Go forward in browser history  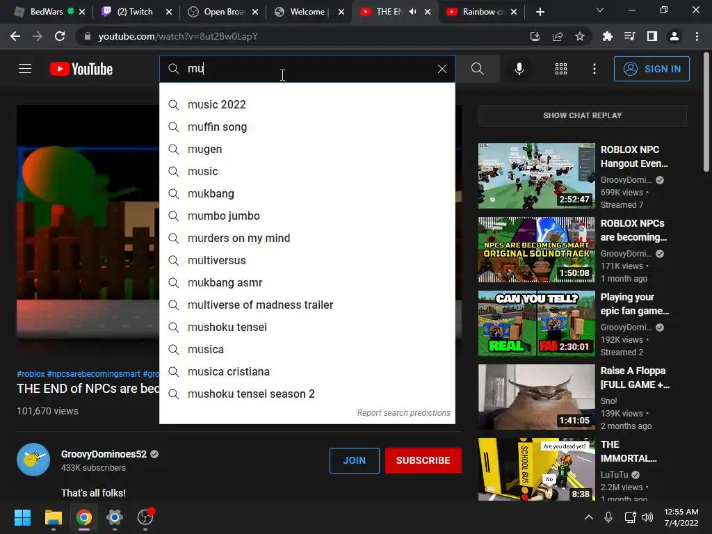click(38, 36)
